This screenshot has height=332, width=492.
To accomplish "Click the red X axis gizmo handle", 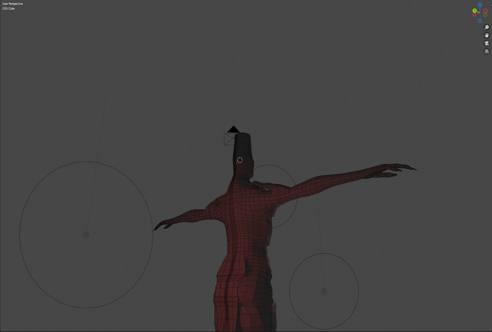I will click(474, 15).
